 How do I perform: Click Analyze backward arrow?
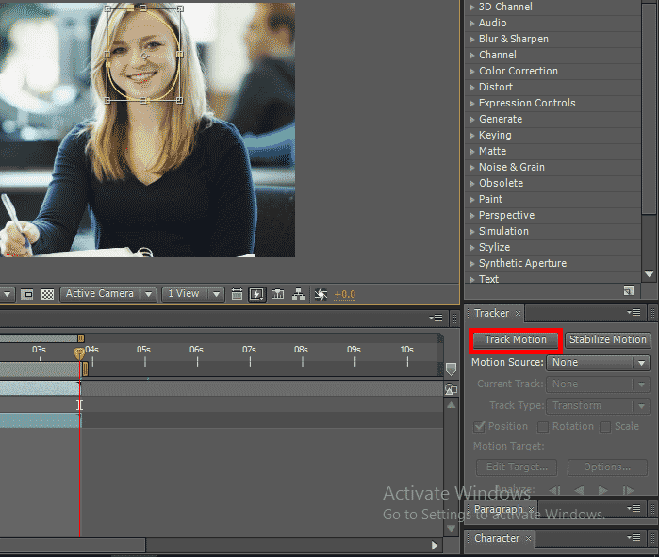[579, 490]
